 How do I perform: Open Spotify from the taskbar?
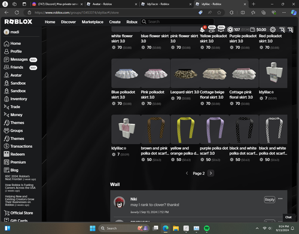207,228
